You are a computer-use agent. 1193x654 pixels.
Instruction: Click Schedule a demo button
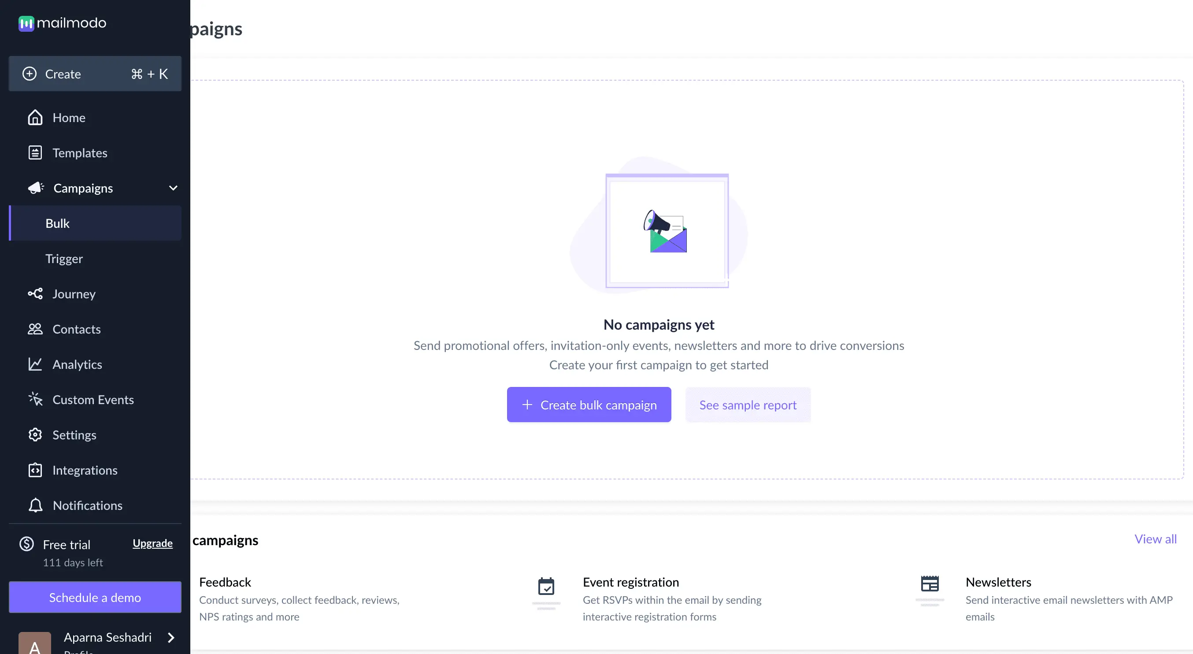click(x=94, y=598)
